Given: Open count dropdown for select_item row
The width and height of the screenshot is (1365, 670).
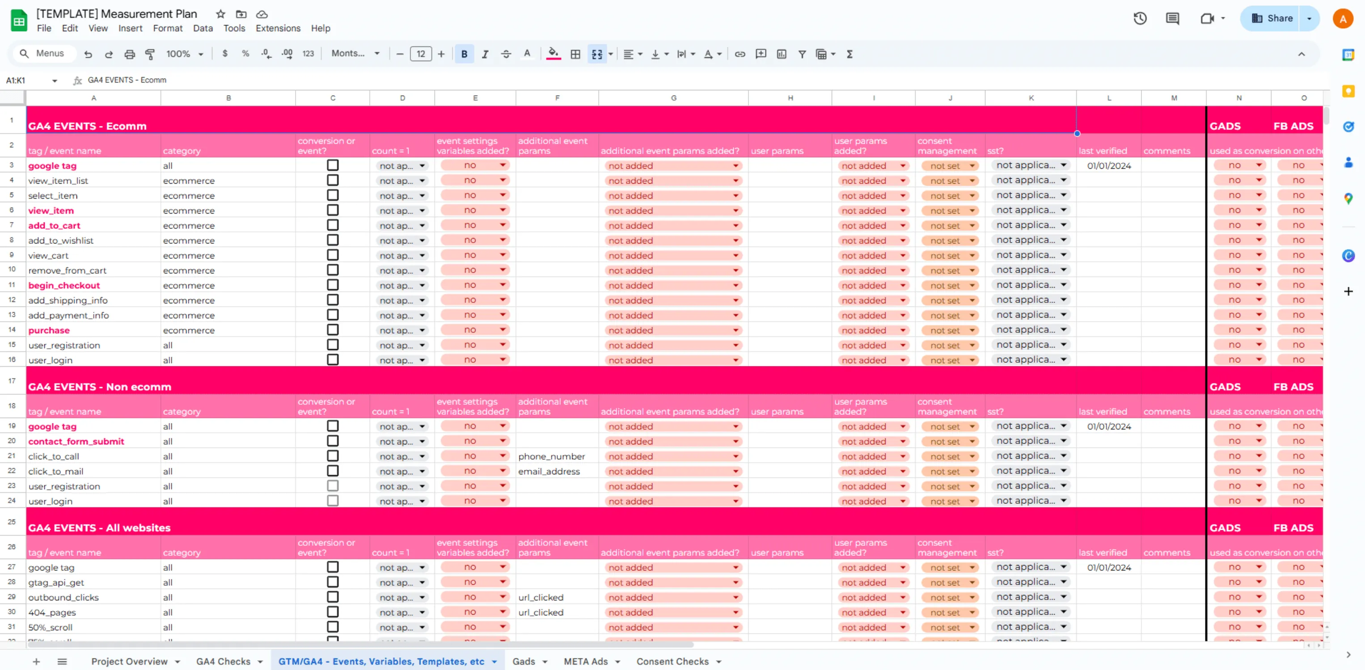Looking at the screenshot, I should click(402, 196).
